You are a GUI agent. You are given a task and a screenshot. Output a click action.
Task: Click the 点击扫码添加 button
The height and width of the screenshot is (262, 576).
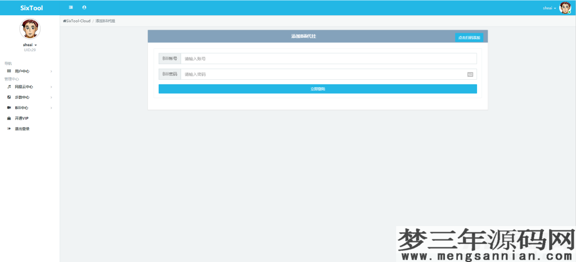click(x=469, y=38)
